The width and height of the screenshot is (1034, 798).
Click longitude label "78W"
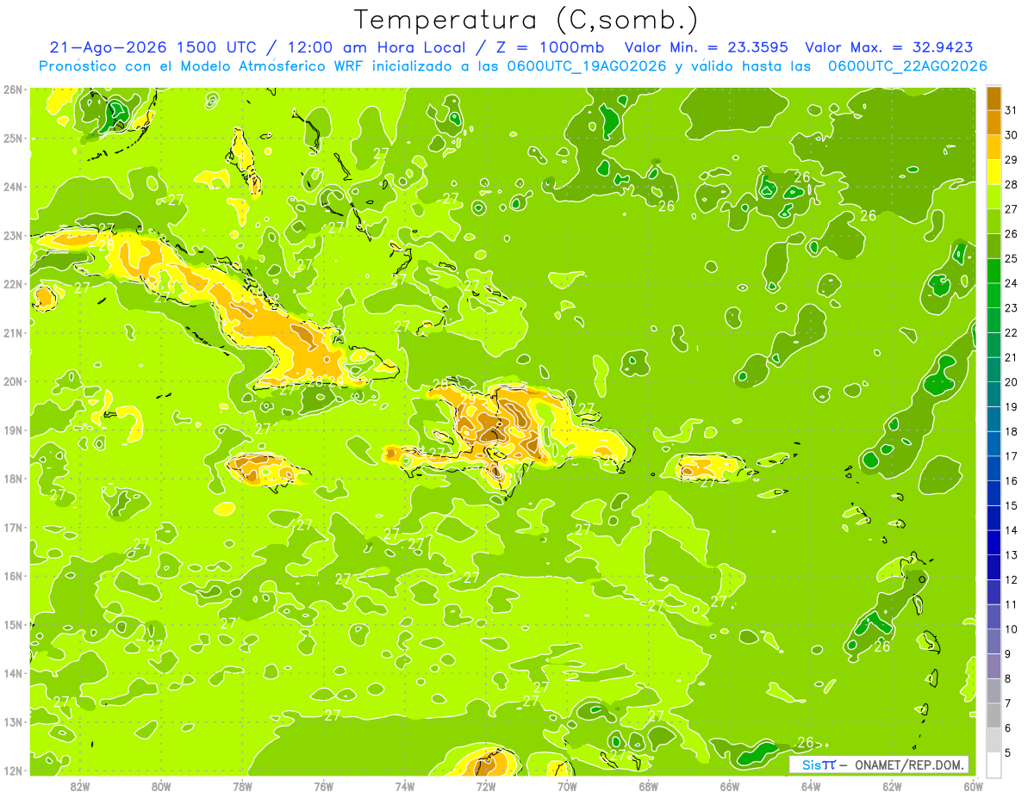(242, 786)
